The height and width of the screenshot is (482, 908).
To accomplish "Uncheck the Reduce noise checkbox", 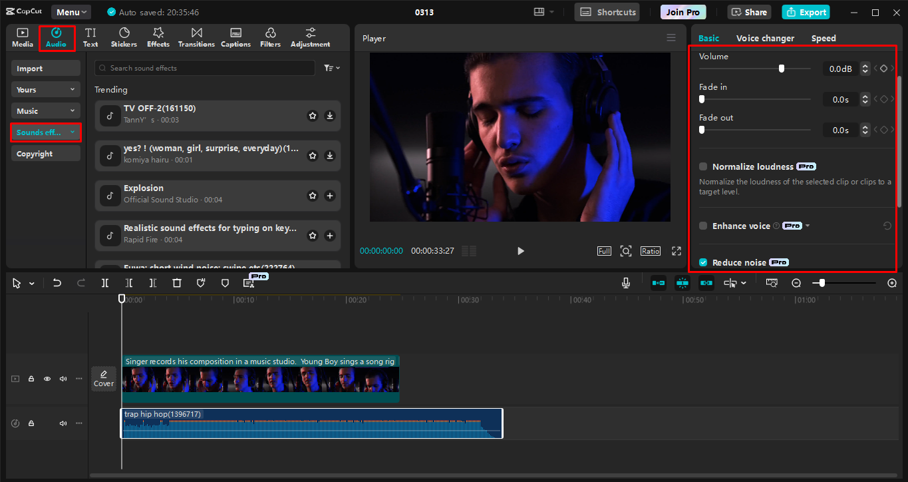I will point(703,262).
